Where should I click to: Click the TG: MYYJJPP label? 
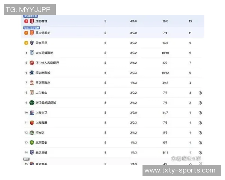pyautogui.click(x=29, y=9)
